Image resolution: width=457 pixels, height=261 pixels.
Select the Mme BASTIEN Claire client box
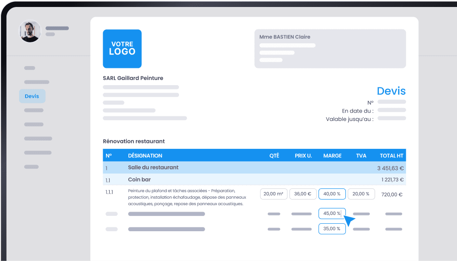330,49
